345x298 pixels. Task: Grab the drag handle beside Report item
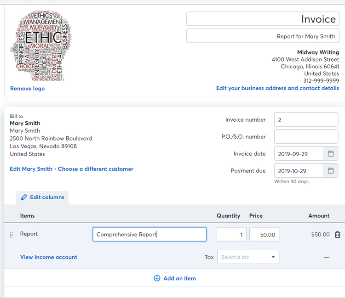(11, 235)
